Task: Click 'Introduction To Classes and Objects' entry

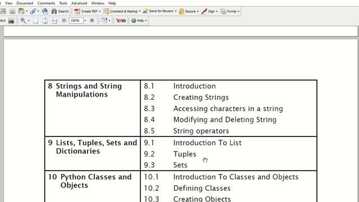Action: [x=236, y=177]
